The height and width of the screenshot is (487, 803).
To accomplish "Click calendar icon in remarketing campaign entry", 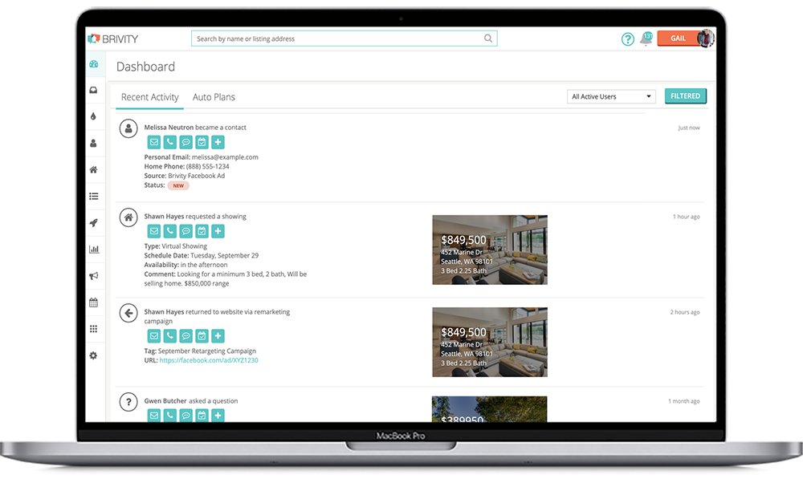I will point(202,336).
